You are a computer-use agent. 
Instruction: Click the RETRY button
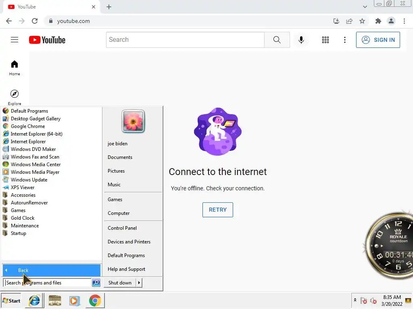(217, 210)
